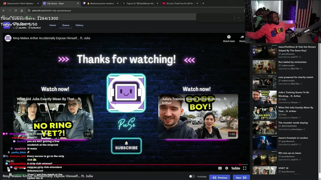Select 'JasonTheWeen & Tobi Get Stream Sniped' queue clip
The height and width of the screenshot is (180, 321).
pyautogui.click(x=284, y=52)
